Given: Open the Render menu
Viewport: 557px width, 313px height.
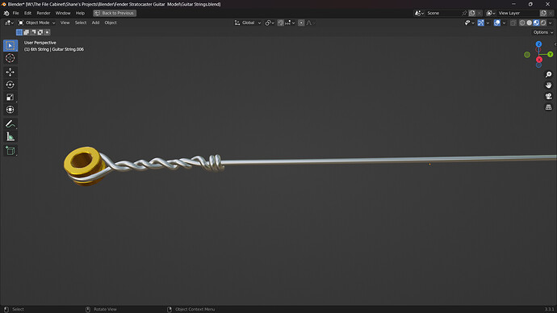Looking at the screenshot, I should 44,13.
